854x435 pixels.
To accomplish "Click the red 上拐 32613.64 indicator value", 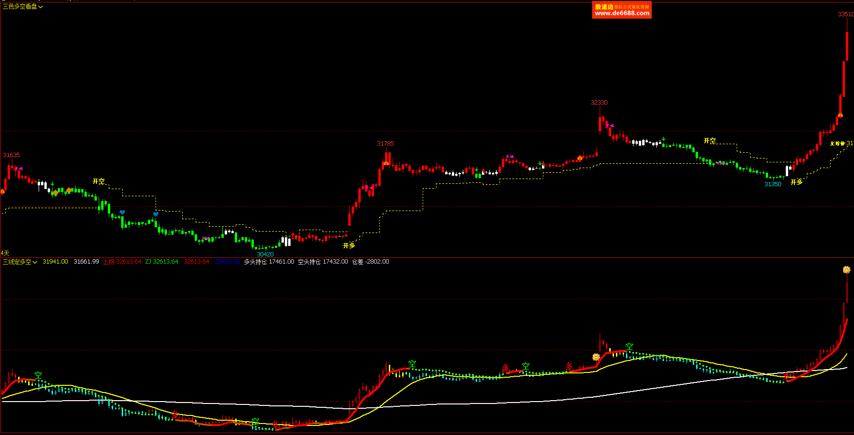I will tap(122, 262).
